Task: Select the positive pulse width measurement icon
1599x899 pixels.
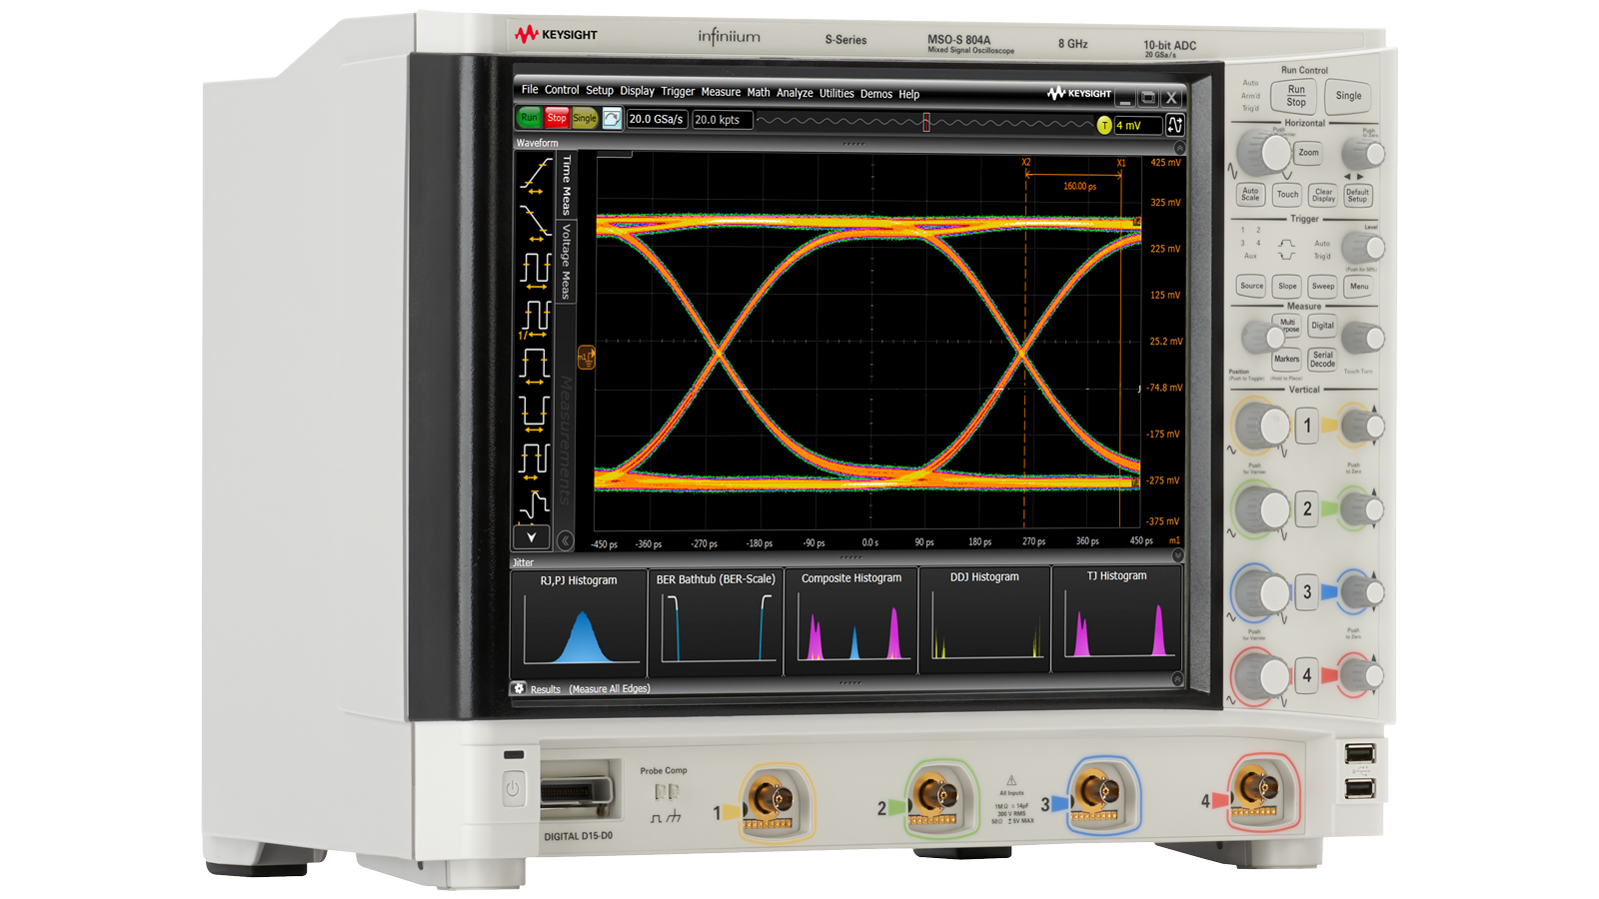Action: tap(535, 365)
